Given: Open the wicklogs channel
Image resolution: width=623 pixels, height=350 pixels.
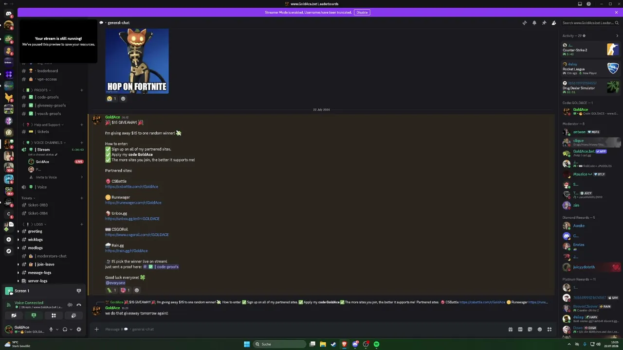Looking at the screenshot, I should [53, 240].
